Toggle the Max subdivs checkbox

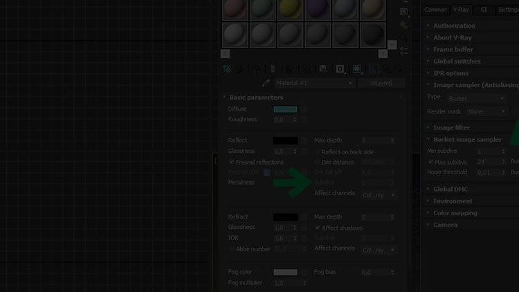(430, 162)
